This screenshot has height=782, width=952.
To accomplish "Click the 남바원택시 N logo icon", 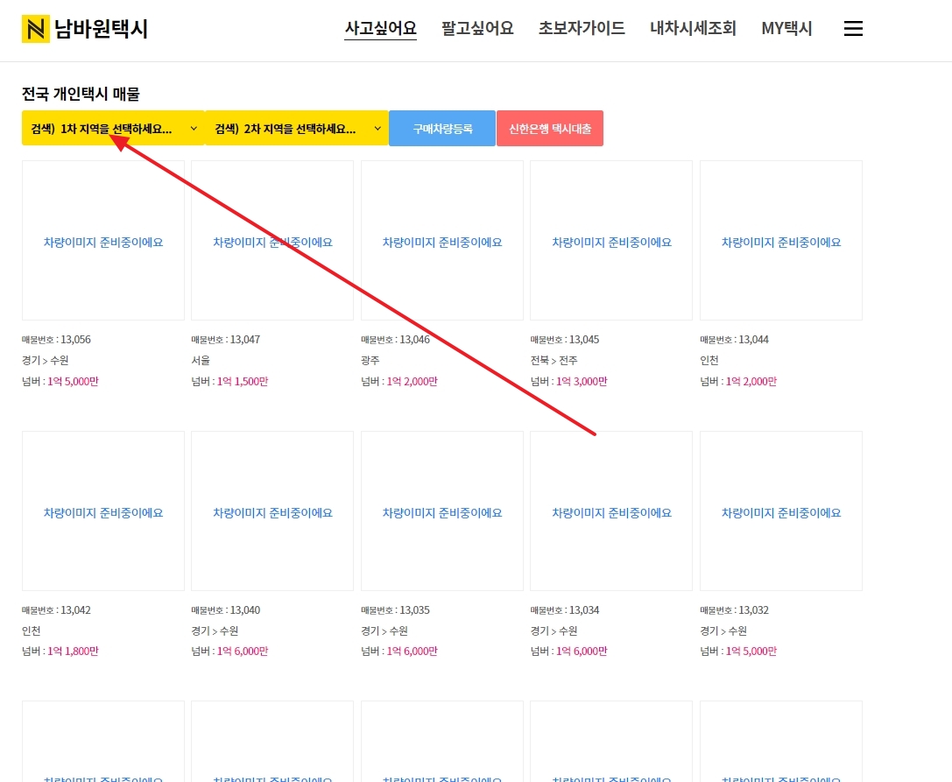I will click(x=35, y=29).
